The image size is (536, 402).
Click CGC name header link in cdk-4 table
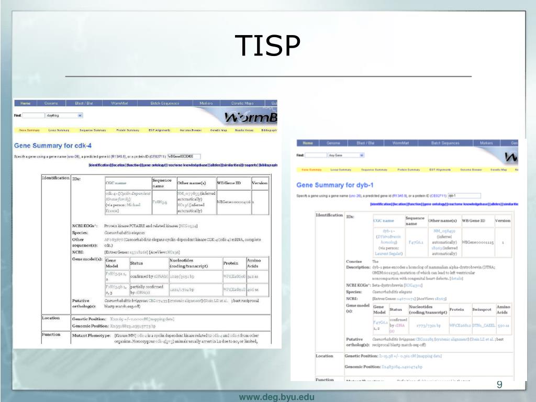pyautogui.click(x=116, y=183)
